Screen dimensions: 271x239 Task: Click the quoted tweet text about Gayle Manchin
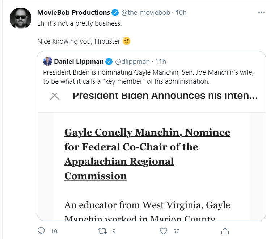[x=148, y=77]
